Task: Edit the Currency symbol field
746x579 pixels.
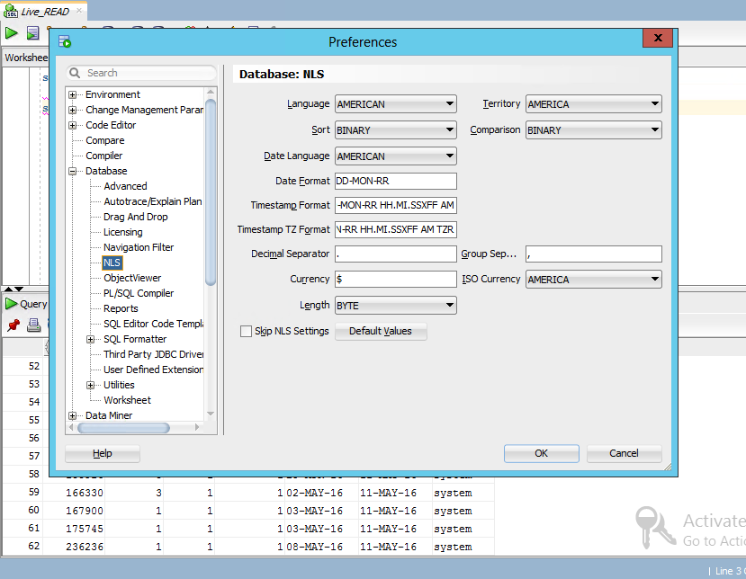Action: [x=396, y=279]
